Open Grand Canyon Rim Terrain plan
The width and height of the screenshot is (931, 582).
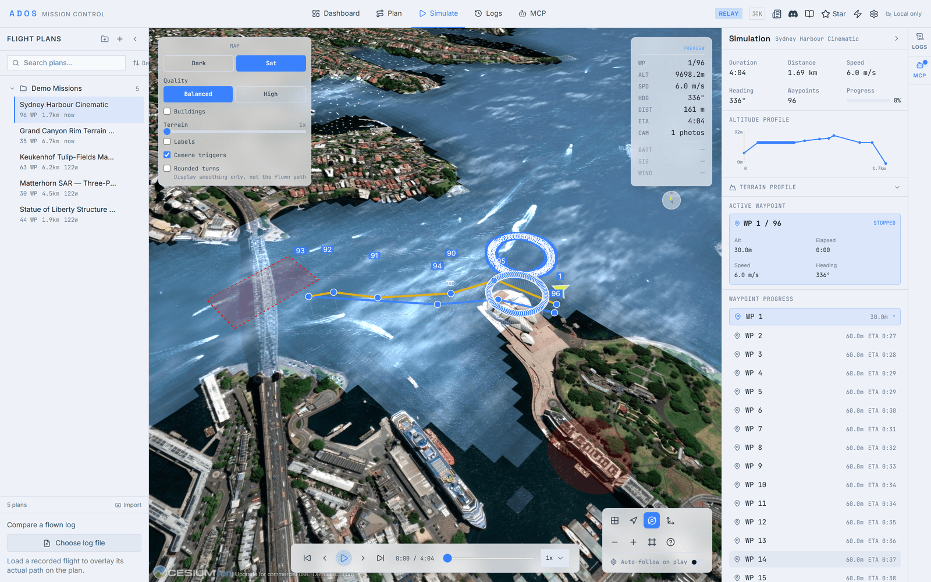(79, 136)
